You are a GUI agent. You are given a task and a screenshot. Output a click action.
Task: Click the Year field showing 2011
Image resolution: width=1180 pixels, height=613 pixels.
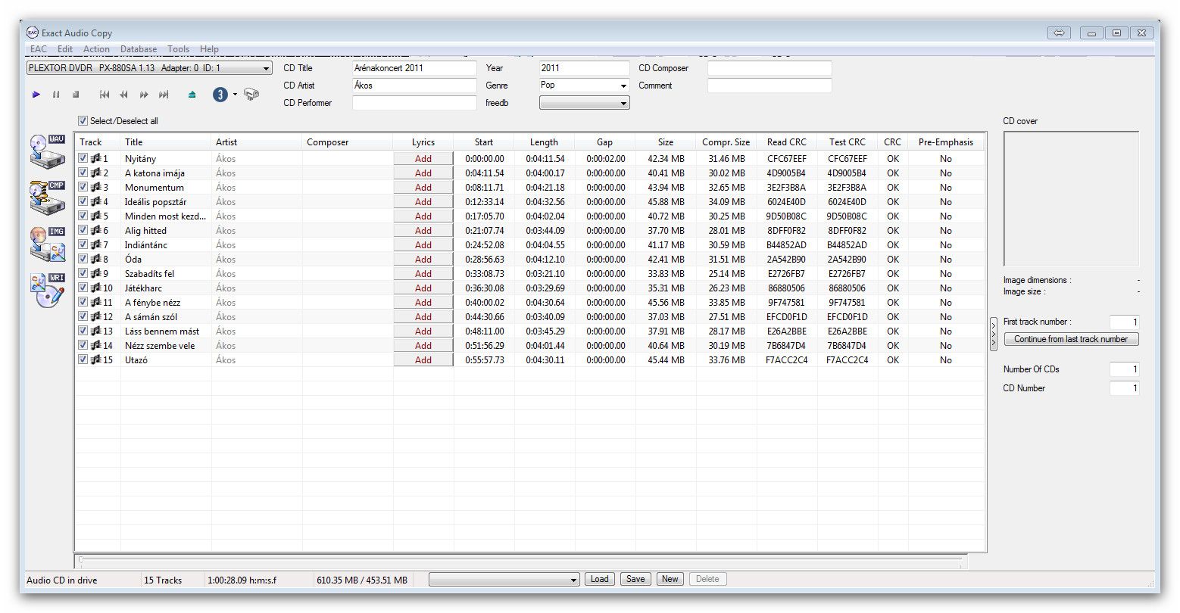click(x=584, y=68)
